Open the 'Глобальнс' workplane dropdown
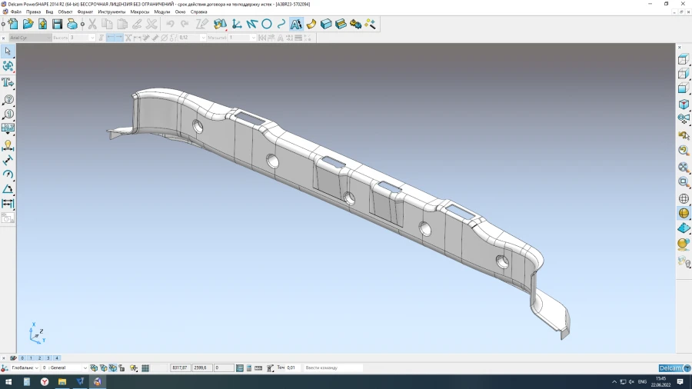Viewport: 692px width, 389px height. tap(35, 368)
